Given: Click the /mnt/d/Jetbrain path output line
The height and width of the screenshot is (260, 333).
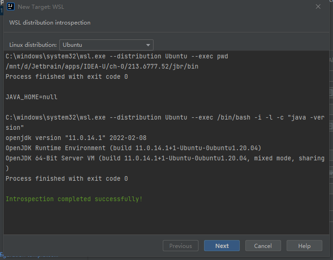Looking at the screenshot, I should click(102, 67).
